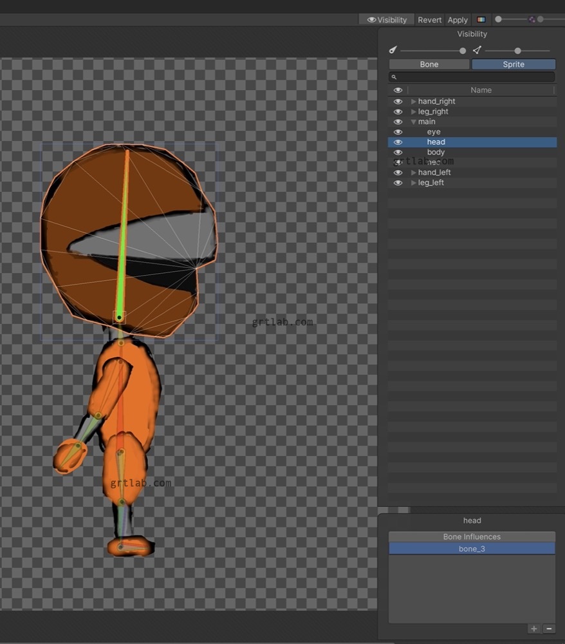The image size is (565, 644).
Task: Click the Visibility eye toolbar button
Action: pos(387,20)
